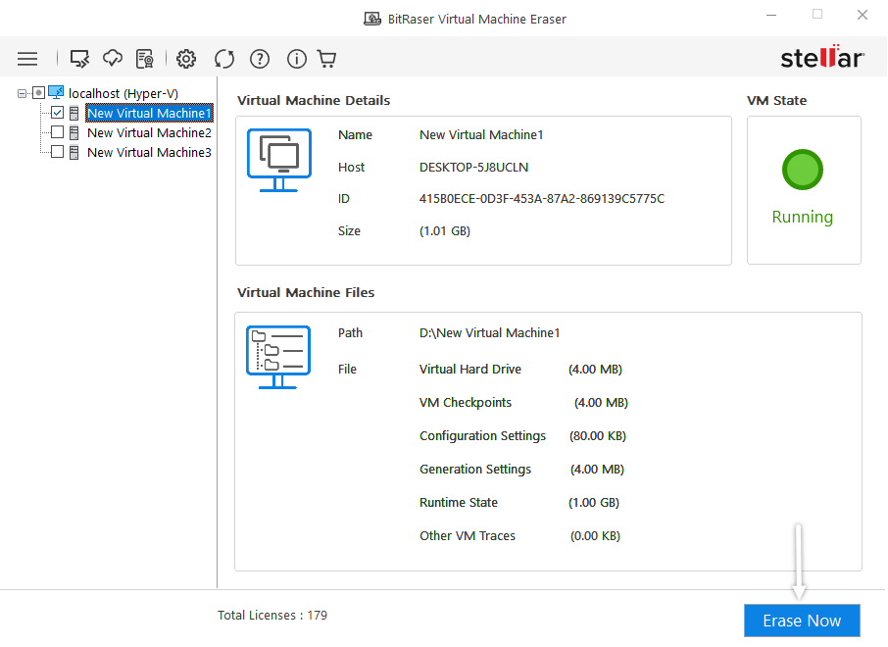888x647 pixels.
Task: Click server icon beside New Virtual Machine1
Action: point(74,114)
